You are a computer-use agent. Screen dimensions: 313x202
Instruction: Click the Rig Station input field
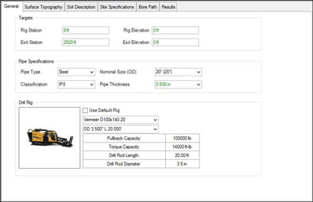click(x=85, y=30)
